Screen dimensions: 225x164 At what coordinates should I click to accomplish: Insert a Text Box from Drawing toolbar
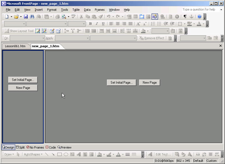point(72,154)
